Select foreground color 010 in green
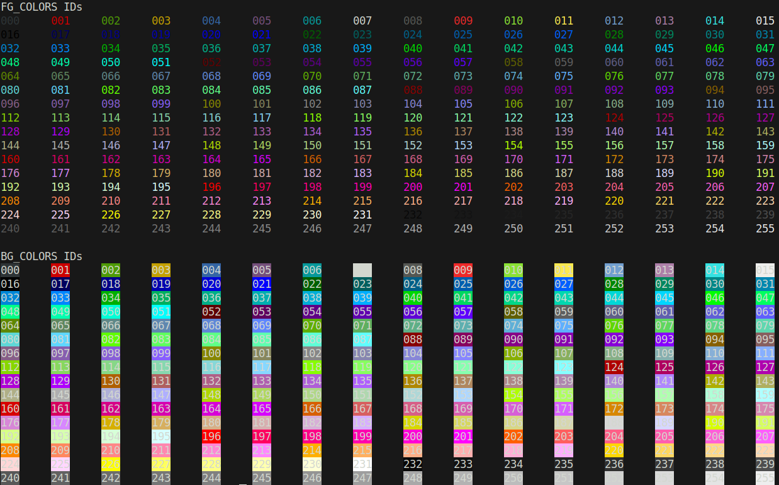The image size is (779, 485). tap(513, 21)
